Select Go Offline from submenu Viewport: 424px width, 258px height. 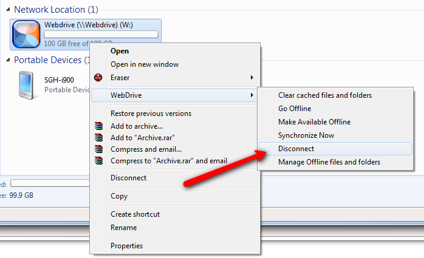point(294,109)
